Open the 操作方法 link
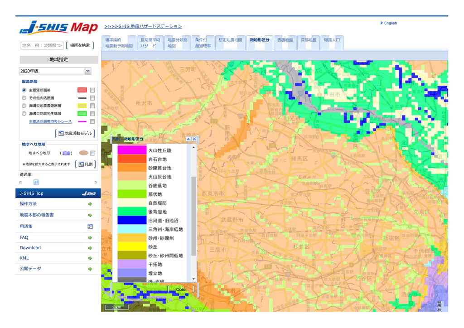This screenshot has height=328, width=464. point(28,204)
